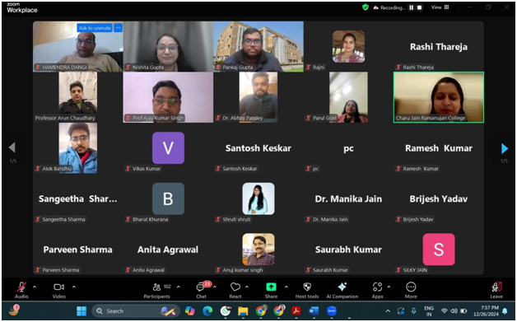Image resolution: width=517 pixels, height=322 pixels.
Task: Pause the cloud recording
Action: tap(411, 7)
